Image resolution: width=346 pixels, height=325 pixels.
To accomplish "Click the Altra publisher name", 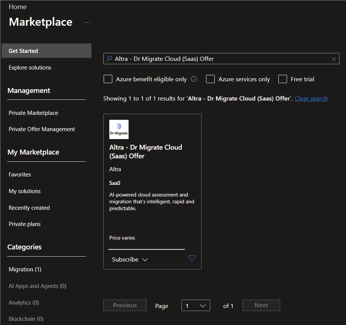I will coord(115,169).
